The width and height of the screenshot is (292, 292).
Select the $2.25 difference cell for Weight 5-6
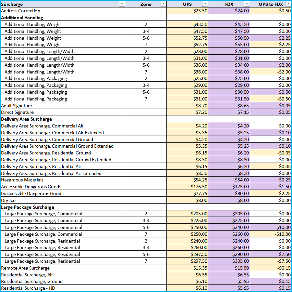(271, 38)
